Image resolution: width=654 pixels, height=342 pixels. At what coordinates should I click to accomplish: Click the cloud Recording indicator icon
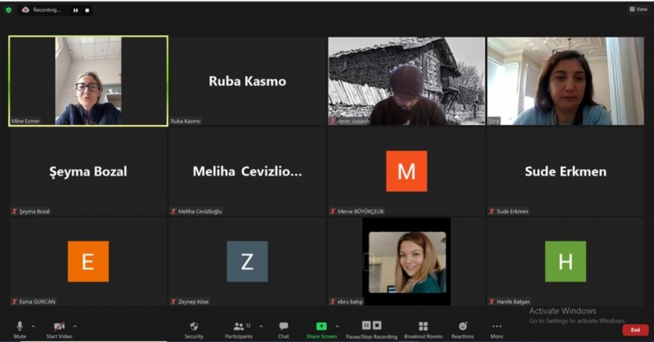[x=26, y=10]
